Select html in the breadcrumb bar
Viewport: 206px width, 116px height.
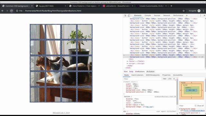[126, 72]
